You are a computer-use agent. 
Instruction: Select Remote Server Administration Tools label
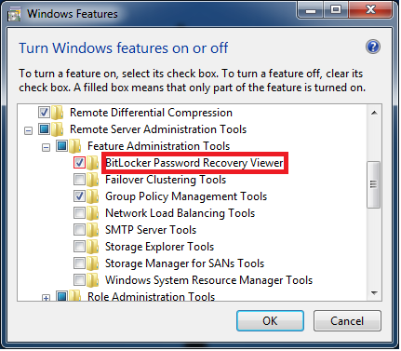[x=158, y=129]
